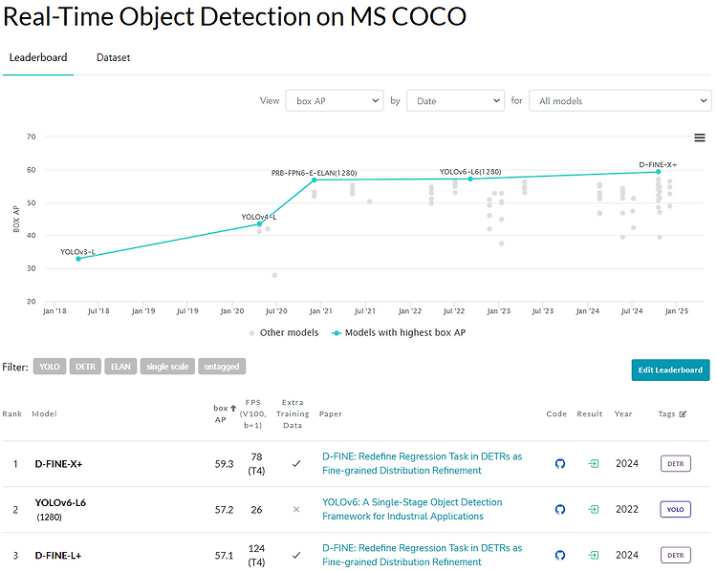
Task: Click result arrow icon in YOLOv6-L6 row
Action: click(593, 509)
